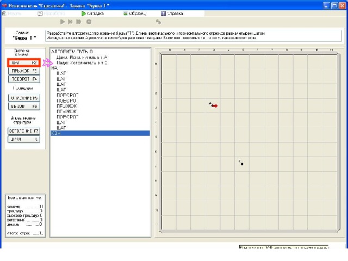This screenshot has height=261, width=348.
Task: Click the fast-forward icon in the toolbar
Action: [78, 22]
